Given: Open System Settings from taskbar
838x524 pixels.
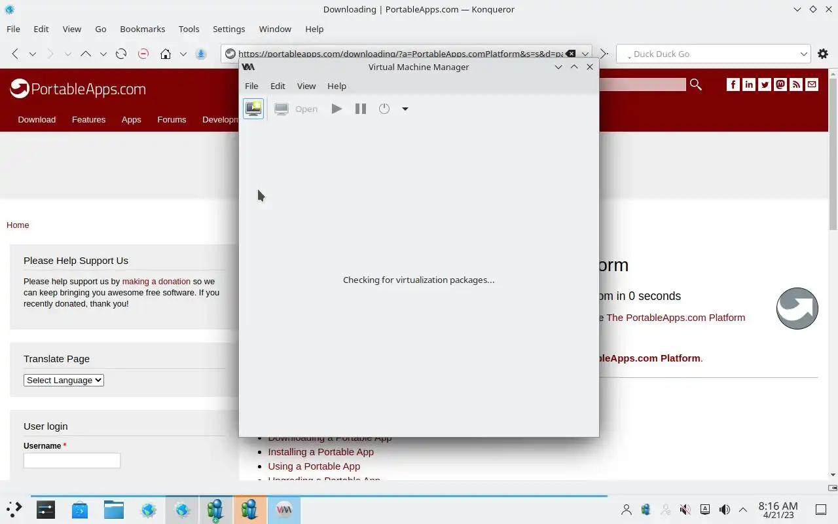Looking at the screenshot, I should click(x=46, y=509).
